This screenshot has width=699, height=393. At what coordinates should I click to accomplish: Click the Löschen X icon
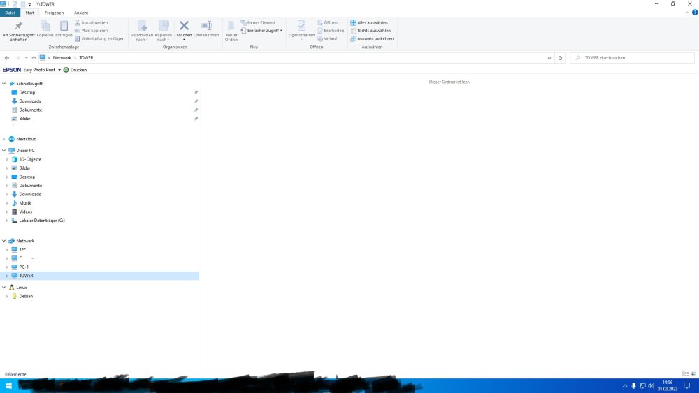[x=184, y=25]
